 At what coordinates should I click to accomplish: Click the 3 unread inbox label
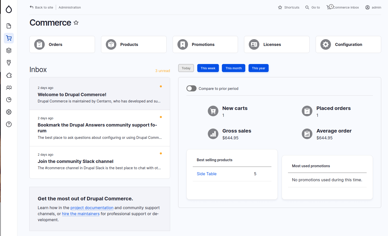pyautogui.click(x=163, y=71)
